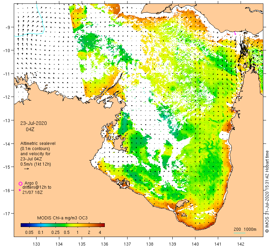Click the longitude axis label 133
Viewport: 273px width, 247px height.
pos(36,244)
